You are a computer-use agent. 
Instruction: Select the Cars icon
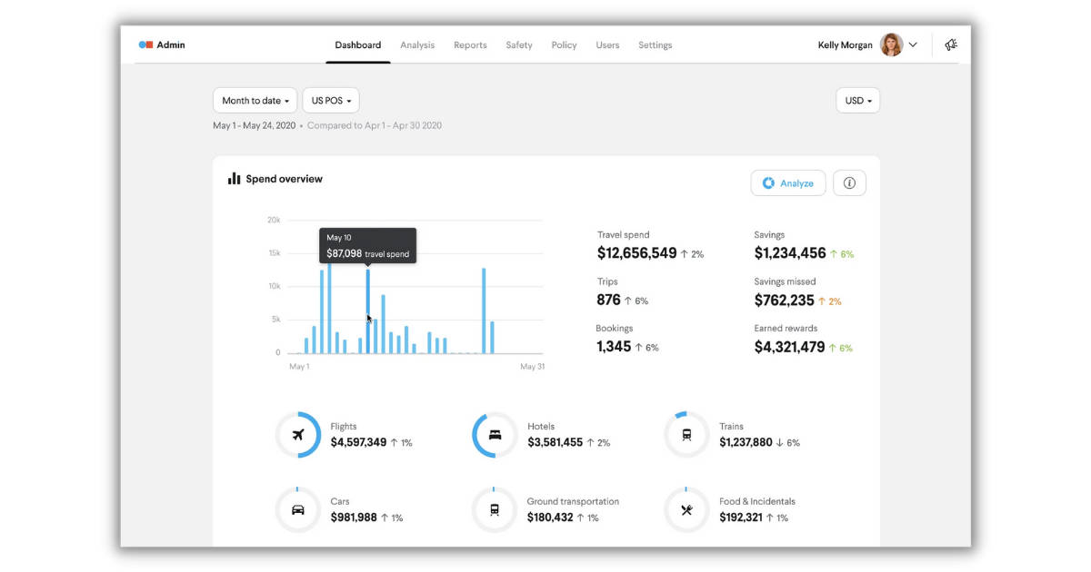pos(298,509)
